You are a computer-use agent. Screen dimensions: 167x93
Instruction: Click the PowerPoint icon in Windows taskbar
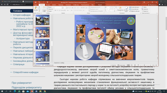(x=32, y=91)
